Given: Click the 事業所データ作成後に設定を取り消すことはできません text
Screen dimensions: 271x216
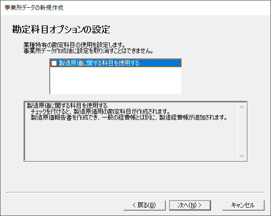Looking at the screenshot, I should pos(88,51).
